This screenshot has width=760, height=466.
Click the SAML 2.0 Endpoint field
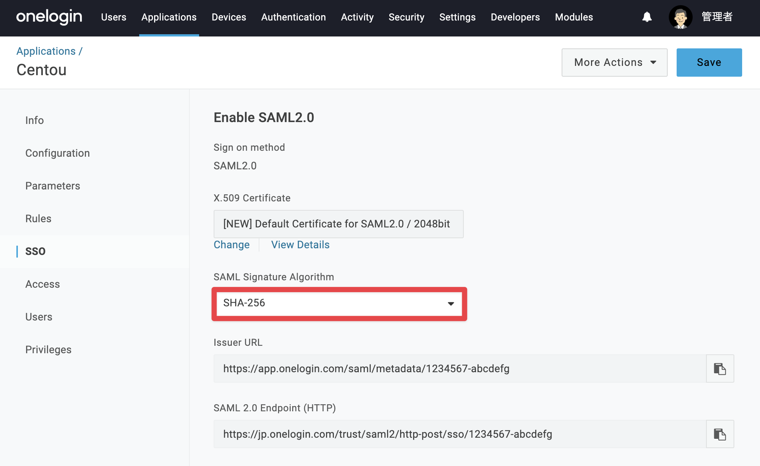click(460, 434)
